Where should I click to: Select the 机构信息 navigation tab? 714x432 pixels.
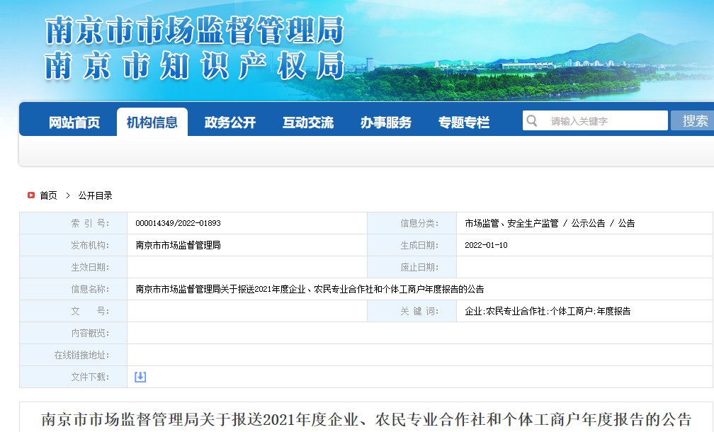point(152,123)
